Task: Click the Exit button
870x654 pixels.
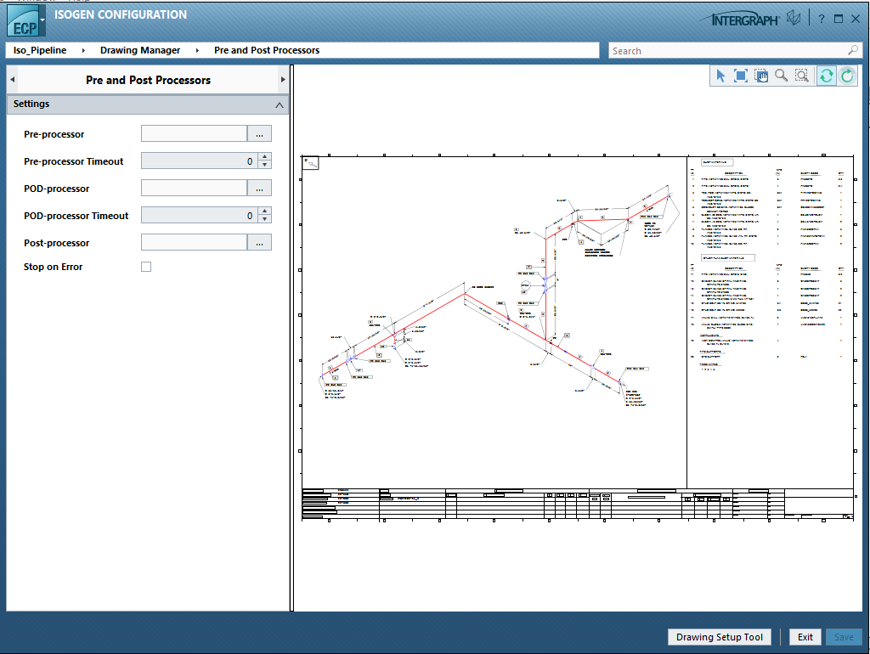Action: [x=805, y=637]
